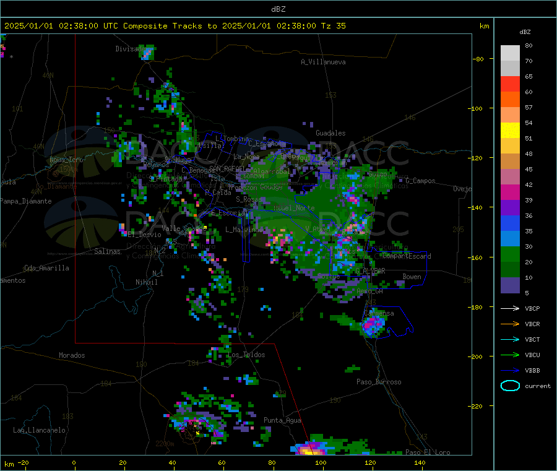Click the 'dBZ' title at top
Screen dimensions: 557x471
tap(278, 9)
